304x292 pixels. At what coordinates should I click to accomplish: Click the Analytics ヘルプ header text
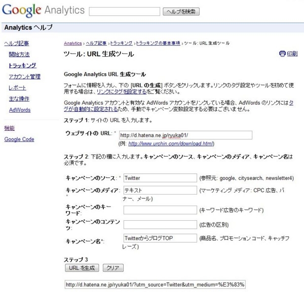coord(28,27)
